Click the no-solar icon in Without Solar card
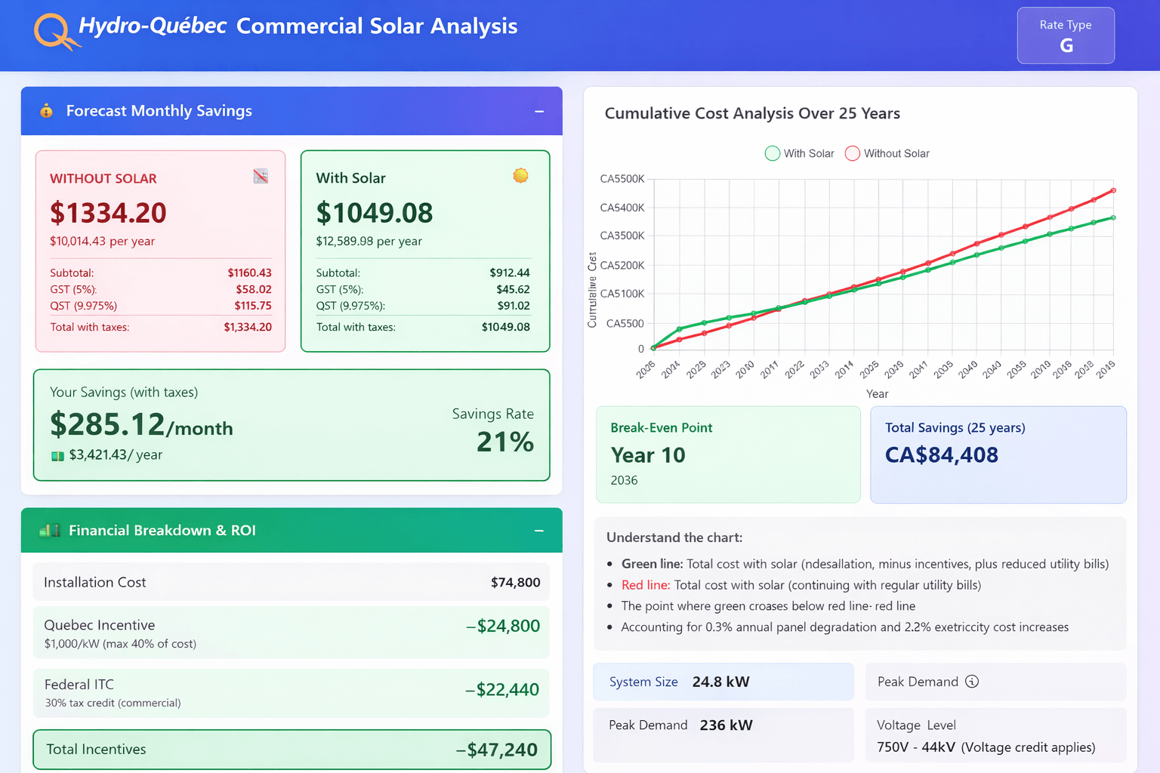Screen dimensions: 1160x773 (x=261, y=176)
